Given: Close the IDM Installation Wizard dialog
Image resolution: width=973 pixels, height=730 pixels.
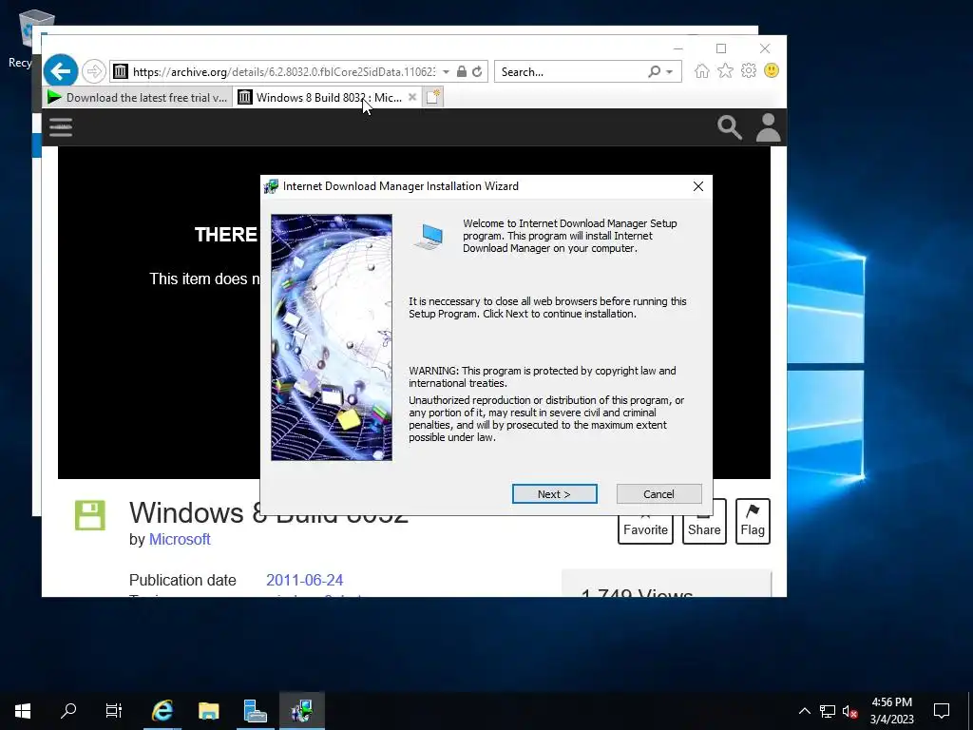Looking at the screenshot, I should 698,186.
